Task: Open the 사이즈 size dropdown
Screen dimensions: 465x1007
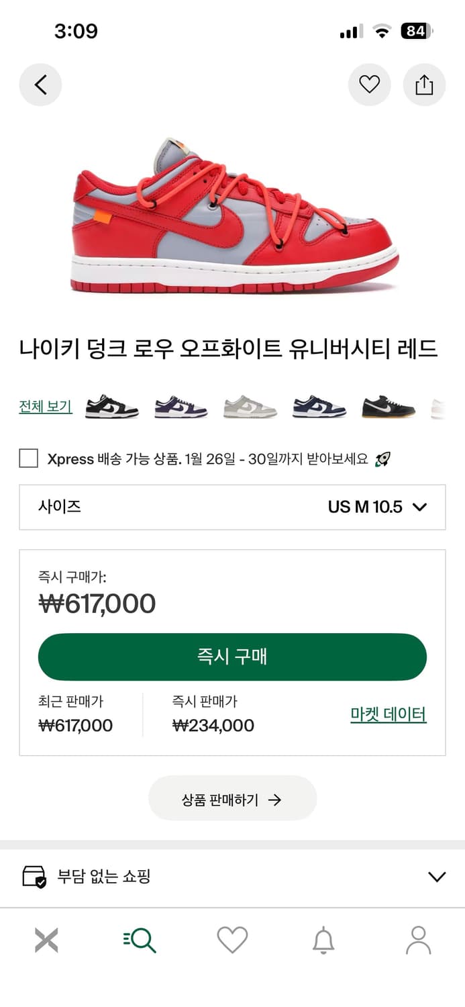Action: coord(232,507)
